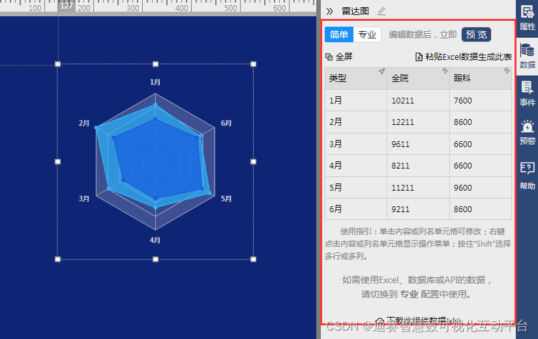Select the 1月 row label cell
The width and height of the screenshot is (538, 339).
pos(356,100)
